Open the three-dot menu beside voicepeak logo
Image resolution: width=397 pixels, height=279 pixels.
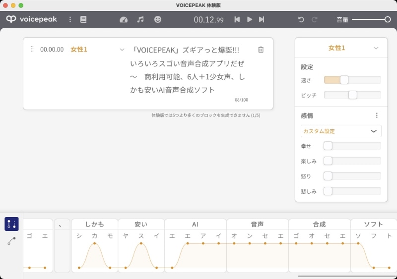pos(70,19)
